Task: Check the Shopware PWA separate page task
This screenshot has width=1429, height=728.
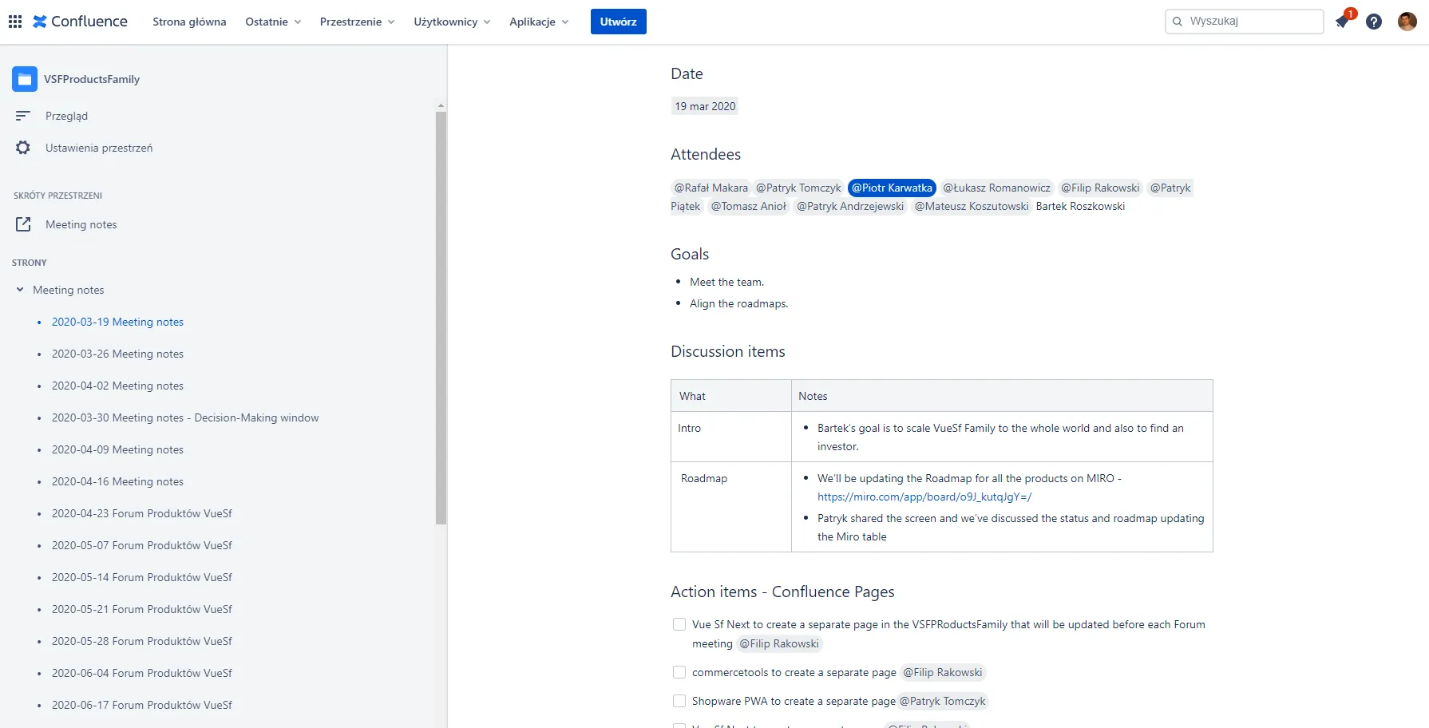Action: click(x=679, y=701)
